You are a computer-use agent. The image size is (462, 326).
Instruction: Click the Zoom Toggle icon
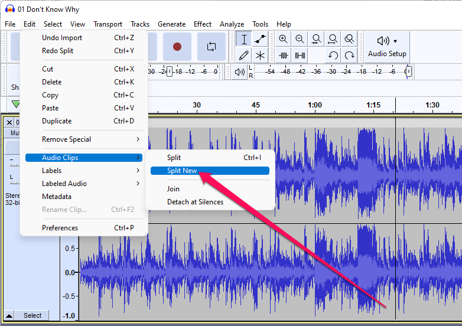click(x=349, y=39)
